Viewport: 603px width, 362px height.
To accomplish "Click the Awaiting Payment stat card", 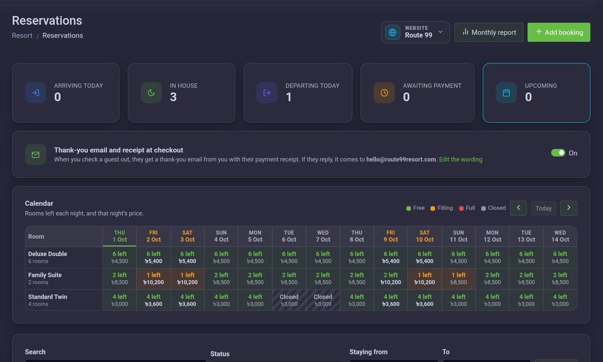I will pos(417,93).
